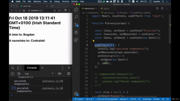Viewport: 180px width, 101px height.
Task: Click the Chrome forward arrow
Action: coord(16,11)
